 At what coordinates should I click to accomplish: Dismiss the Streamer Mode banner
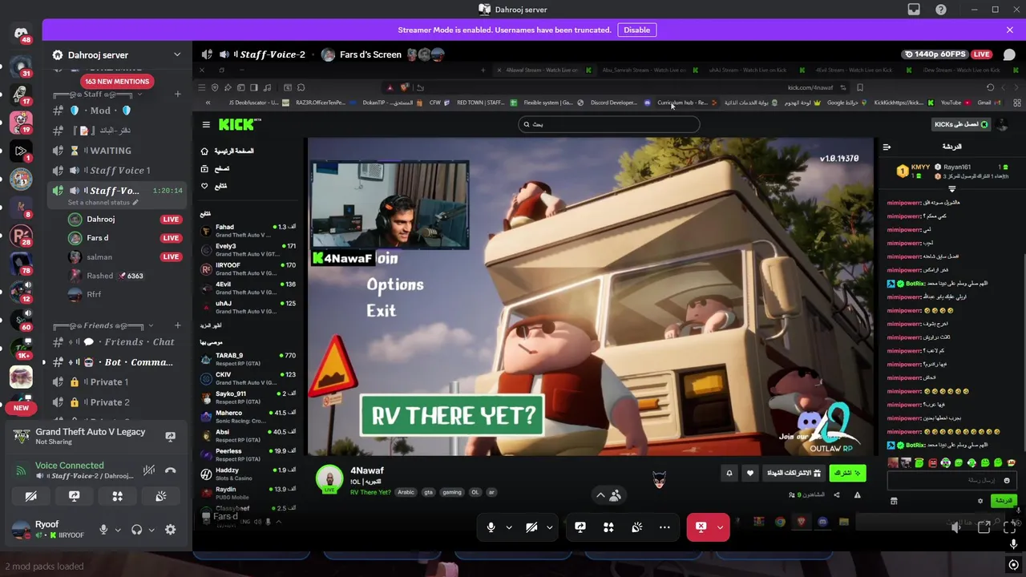pyautogui.click(x=1009, y=30)
